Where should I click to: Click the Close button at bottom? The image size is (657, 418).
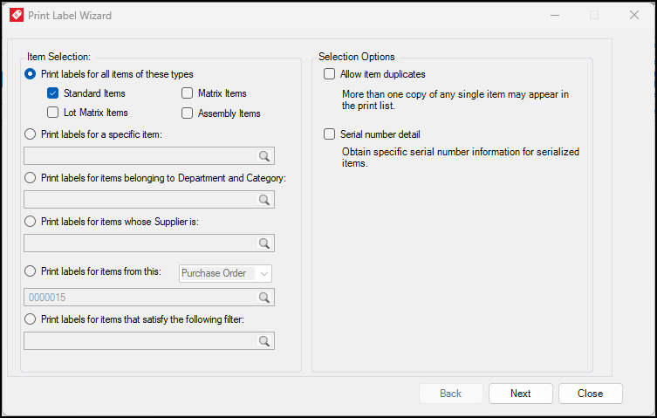590,394
